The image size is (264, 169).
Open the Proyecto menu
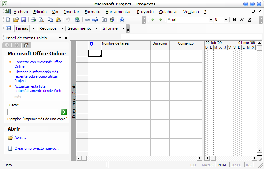pos(145,12)
